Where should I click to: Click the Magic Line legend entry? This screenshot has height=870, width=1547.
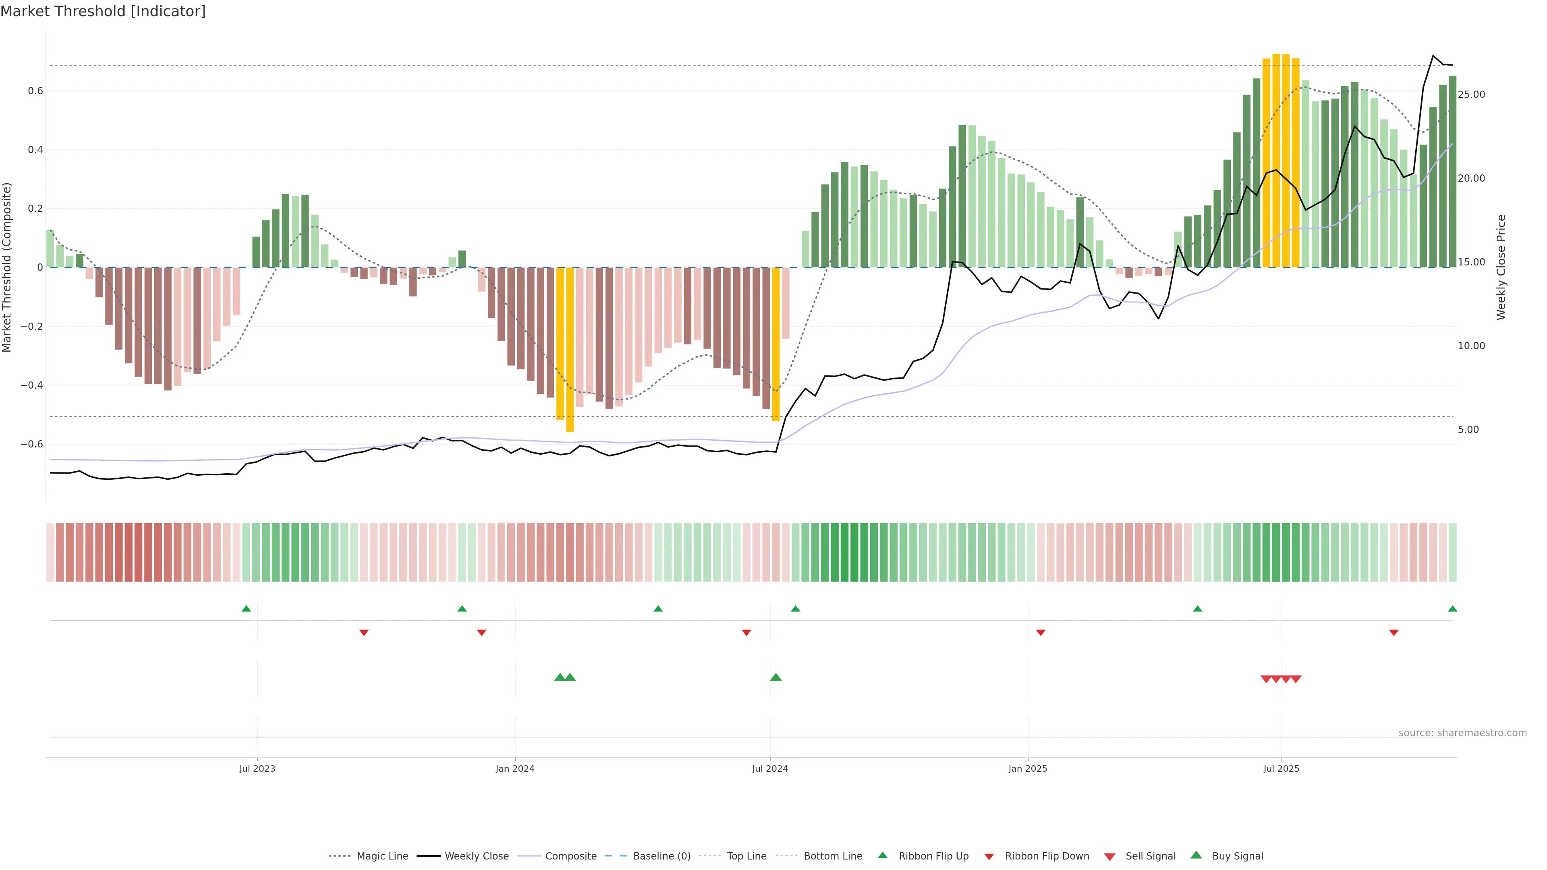(x=382, y=856)
